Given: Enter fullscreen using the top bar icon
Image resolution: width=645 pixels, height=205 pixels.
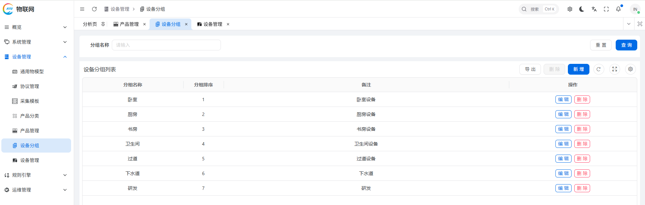Looking at the screenshot, I should 606,9.
